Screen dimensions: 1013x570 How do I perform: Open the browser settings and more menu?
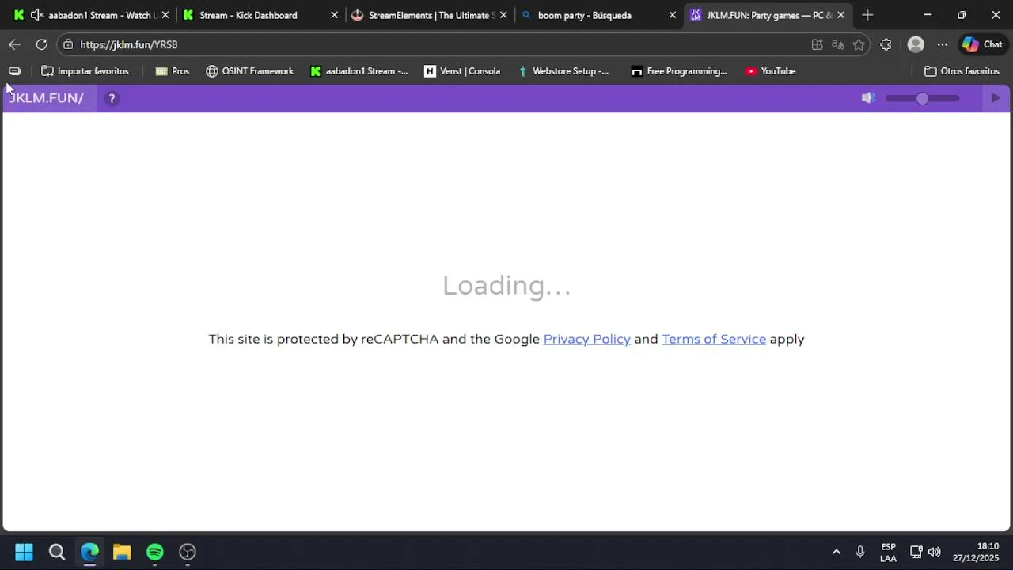point(943,44)
